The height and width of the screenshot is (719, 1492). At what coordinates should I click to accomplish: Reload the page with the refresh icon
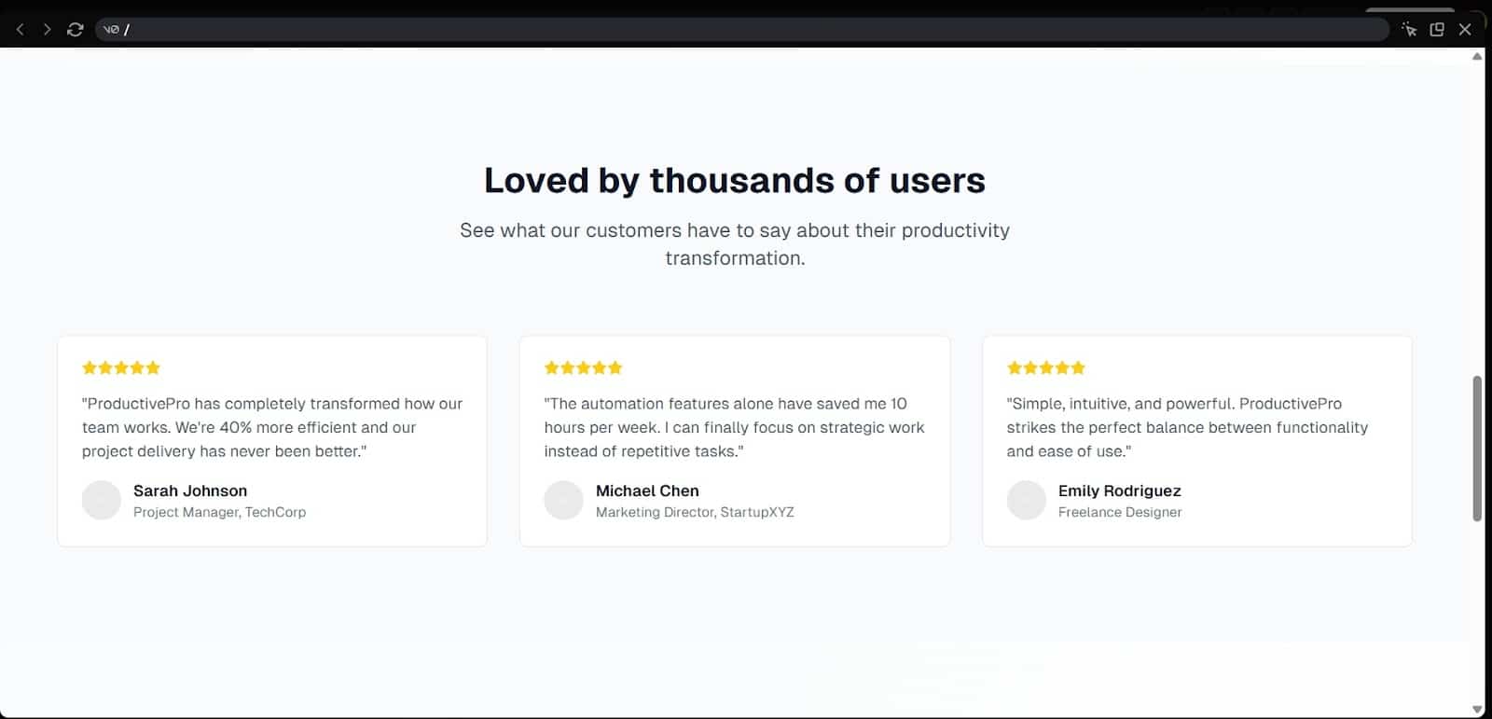coord(76,30)
